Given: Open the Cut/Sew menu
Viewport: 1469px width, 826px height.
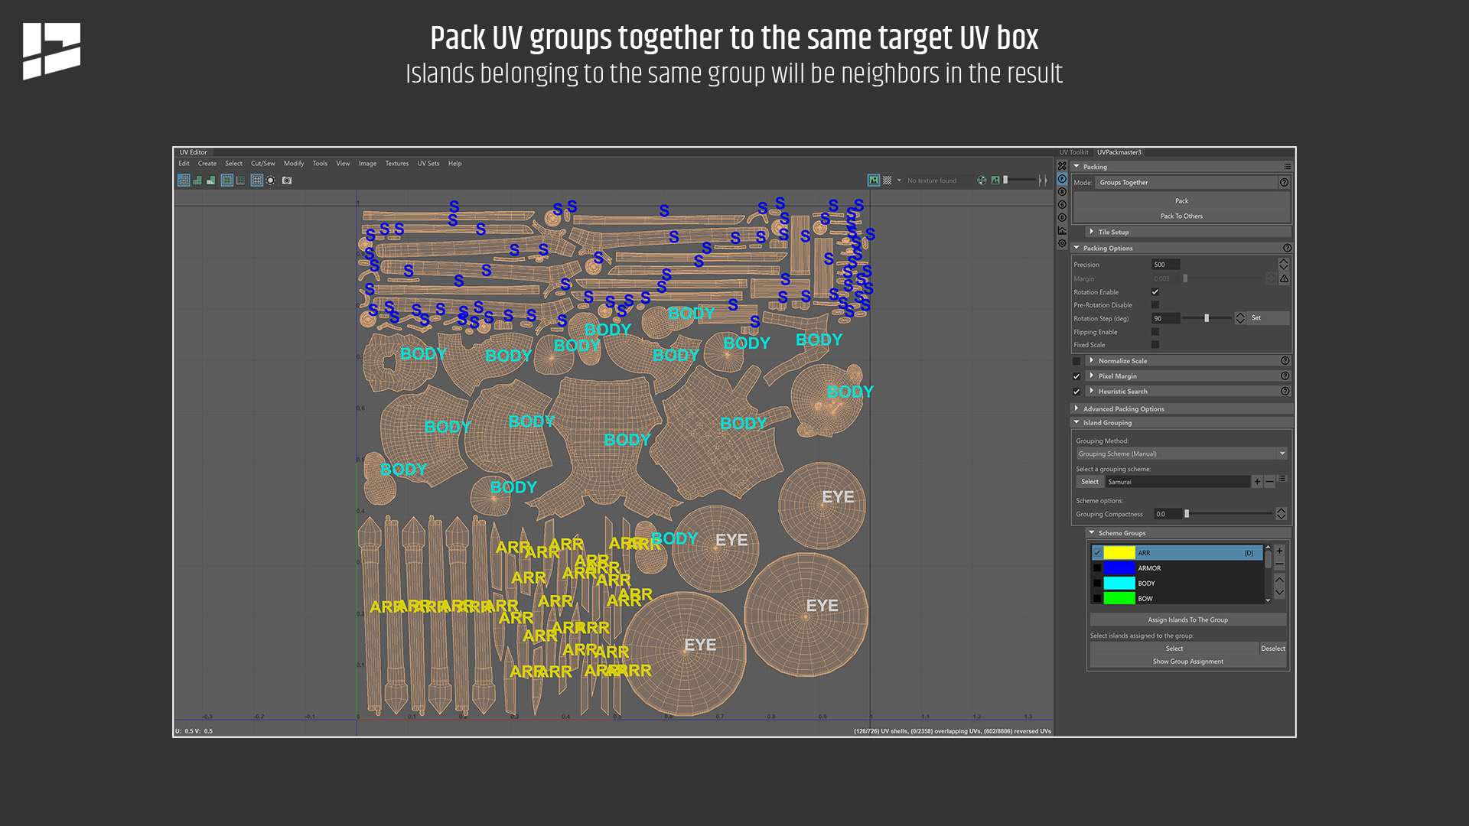Looking at the screenshot, I should (x=263, y=164).
